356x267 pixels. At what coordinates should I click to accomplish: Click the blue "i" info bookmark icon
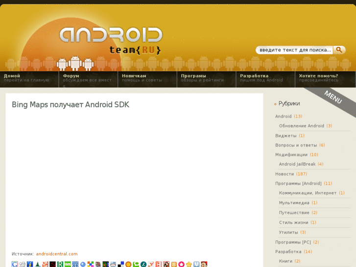[x=30, y=264]
